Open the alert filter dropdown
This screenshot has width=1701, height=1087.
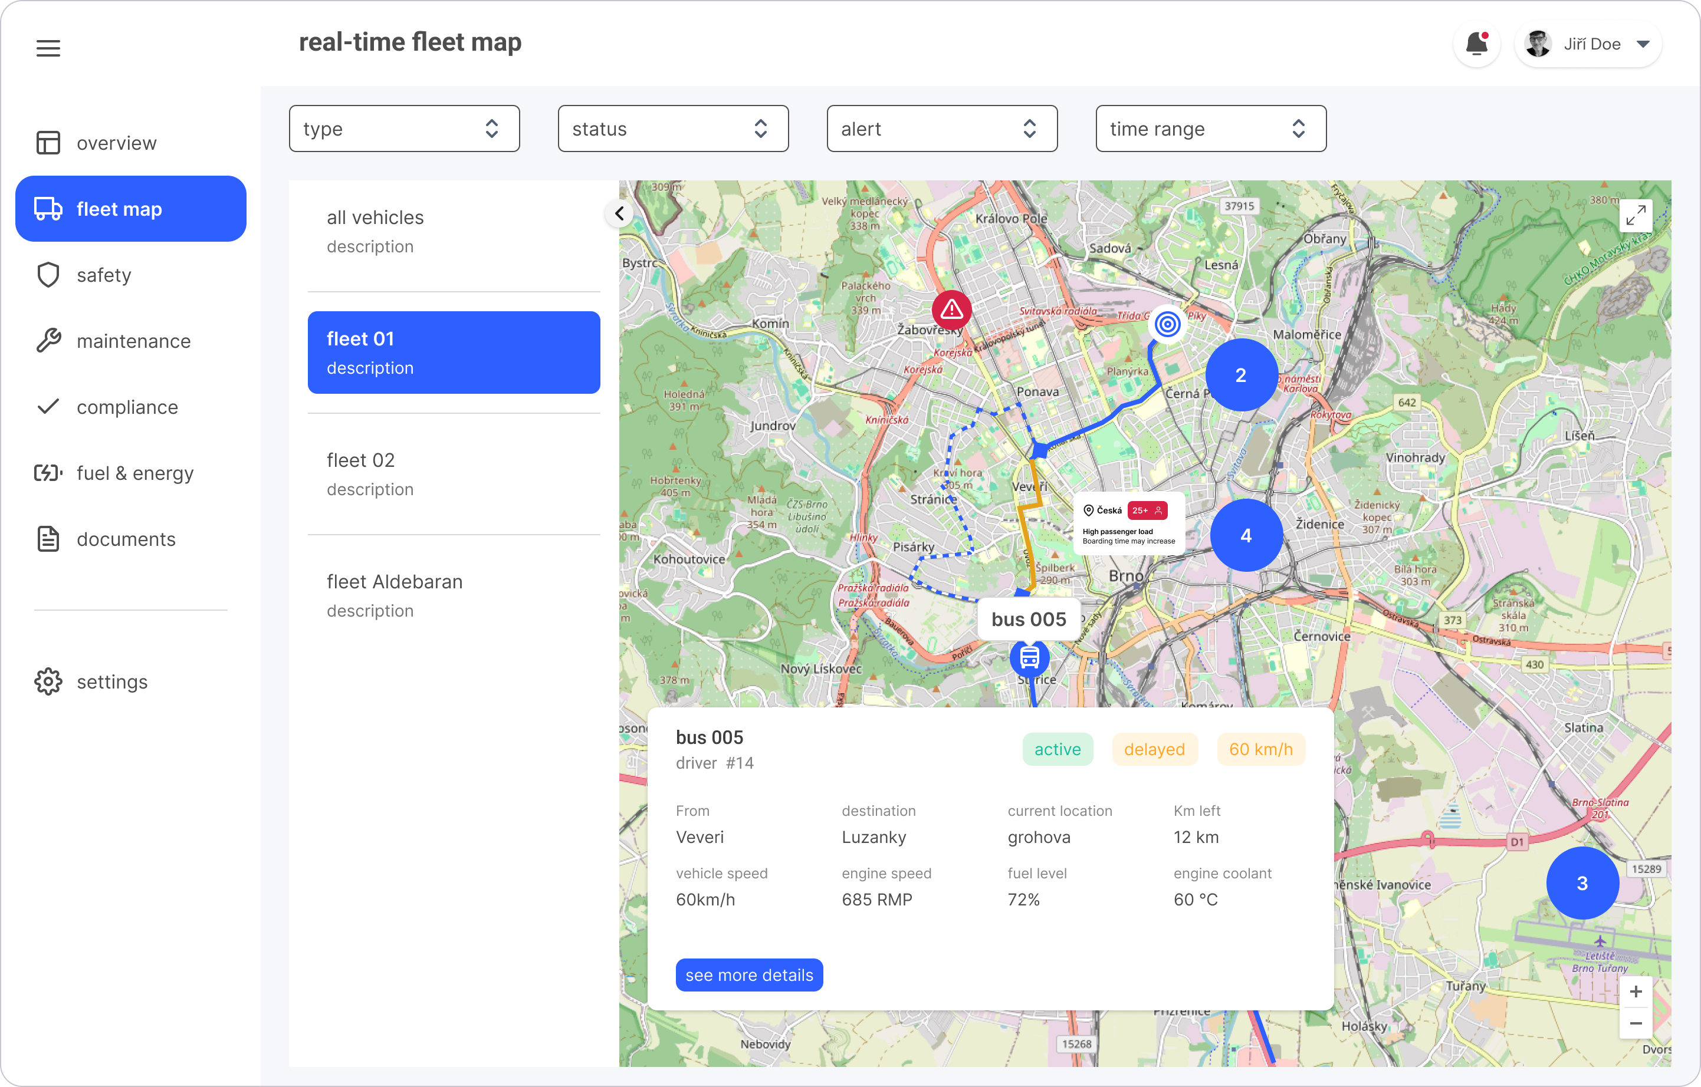pos(941,129)
